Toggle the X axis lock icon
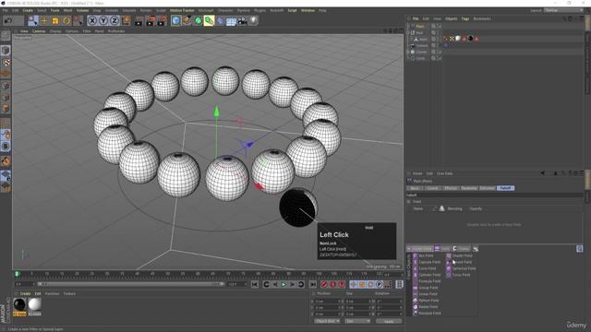The width and height of the screenshot is (591, 332). (x=92, y=20)
